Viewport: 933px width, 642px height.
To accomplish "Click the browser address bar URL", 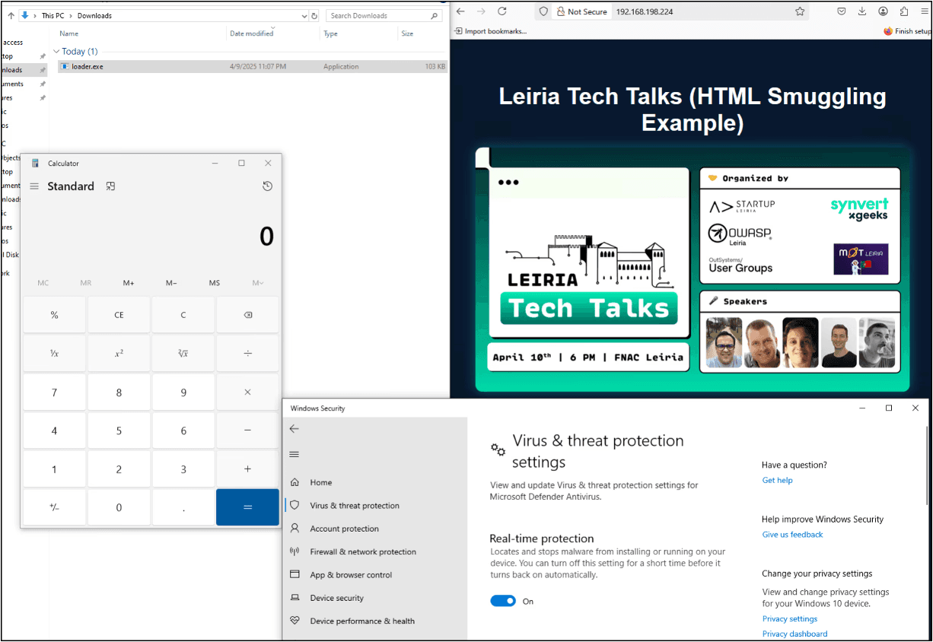I will pyautogui.click(x=644, y=11).
